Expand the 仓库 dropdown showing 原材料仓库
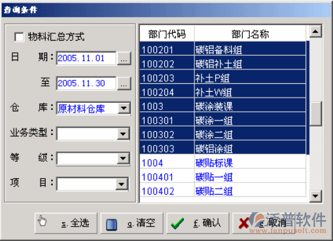Screen dimensions: 333x241 point(124,108)
